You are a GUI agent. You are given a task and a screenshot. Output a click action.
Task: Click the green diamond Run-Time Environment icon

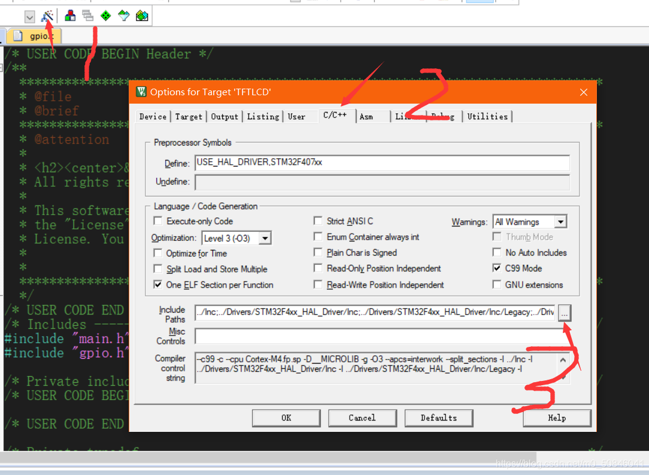[x=106, y=16]
